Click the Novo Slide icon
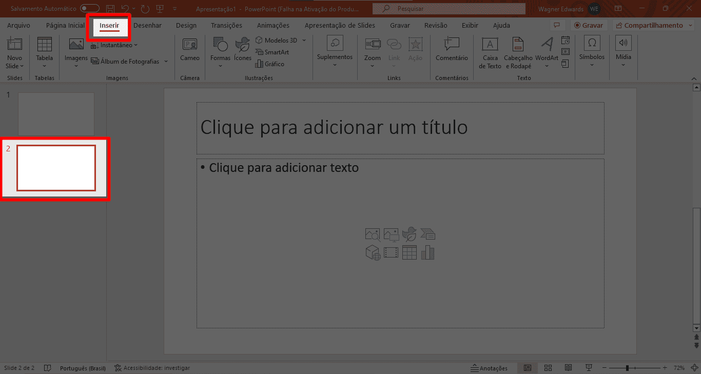The width and height of the screenshot is (701, 374). coord(14,45)
